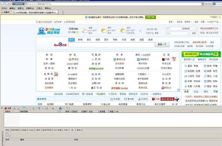
Task: Click the green 立即下载 button
Action: pos(150,17)
